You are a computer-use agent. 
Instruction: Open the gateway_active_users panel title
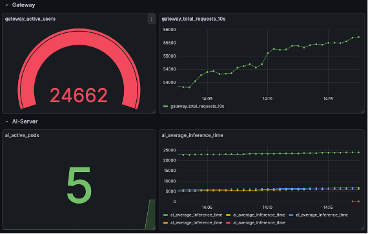pos(30,19)
